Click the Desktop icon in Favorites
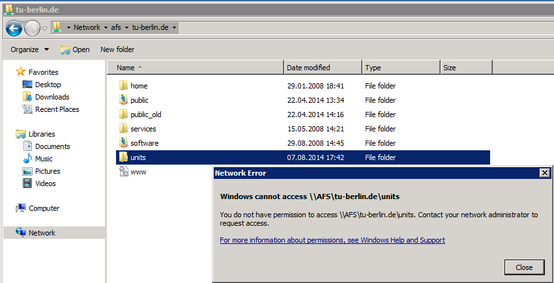 click(27, 85)
